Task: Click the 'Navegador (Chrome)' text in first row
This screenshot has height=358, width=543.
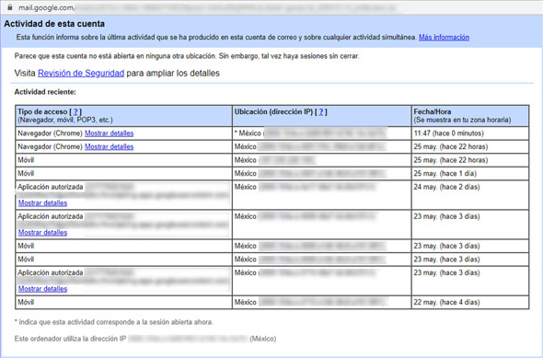Action: [x=51, y=133]
